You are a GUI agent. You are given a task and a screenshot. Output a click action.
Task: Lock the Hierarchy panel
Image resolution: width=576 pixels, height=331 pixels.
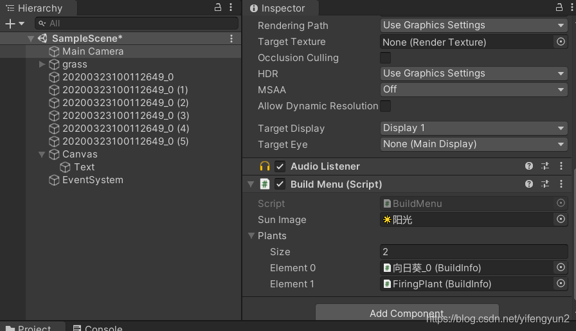click(218, 7)
